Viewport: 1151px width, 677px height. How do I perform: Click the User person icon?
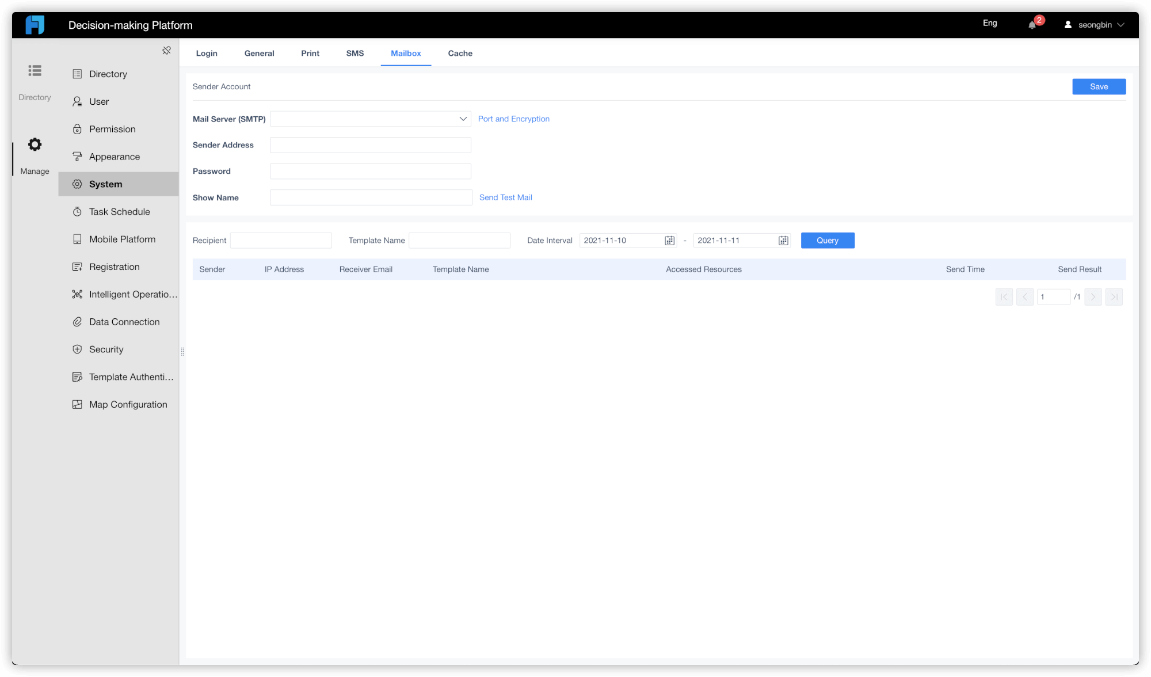(x=77, y=101)
